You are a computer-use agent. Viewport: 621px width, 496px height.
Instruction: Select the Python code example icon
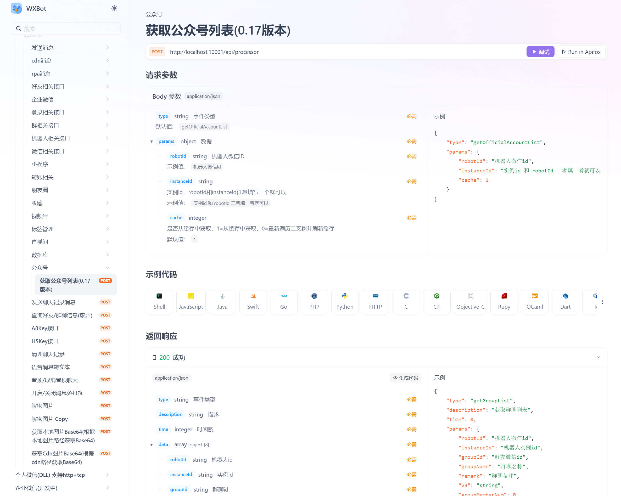[345, 301]
